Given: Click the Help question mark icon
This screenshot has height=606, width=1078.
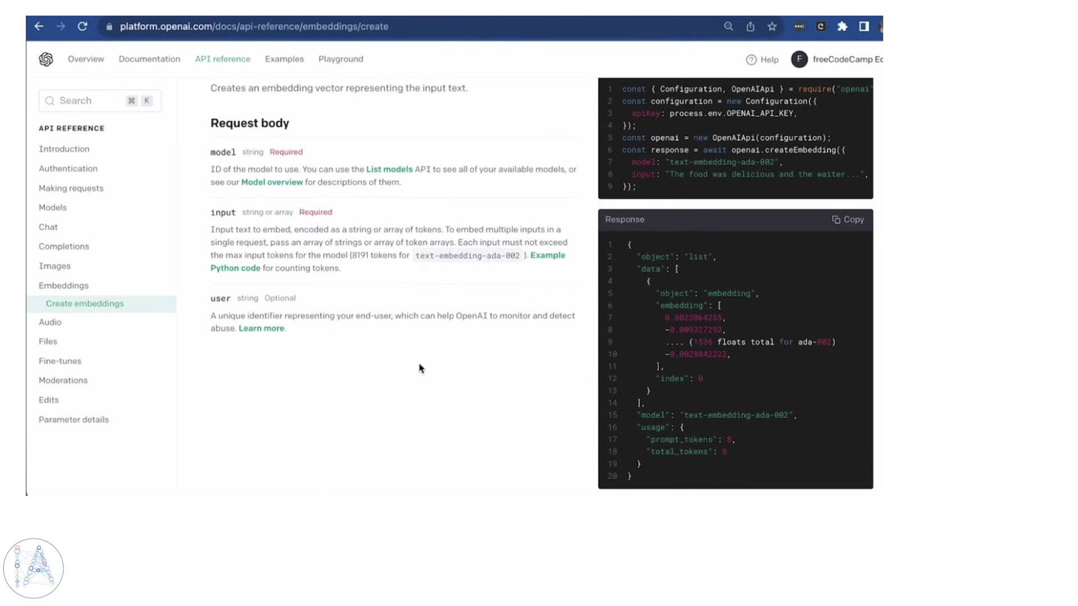Looking at the screenshot, I should point(751,59).
